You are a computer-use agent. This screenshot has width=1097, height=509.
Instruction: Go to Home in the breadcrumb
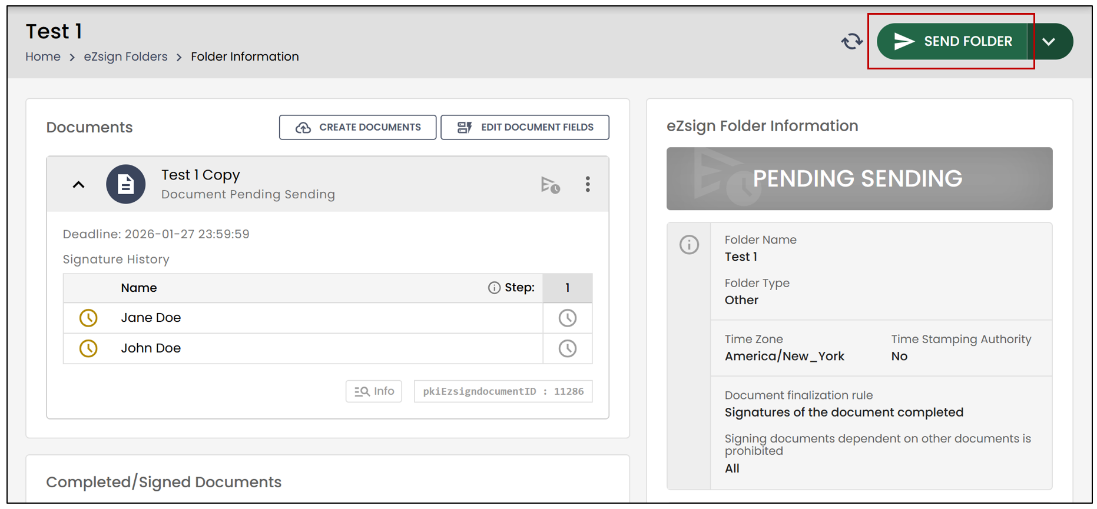click(x=43, y=56)
